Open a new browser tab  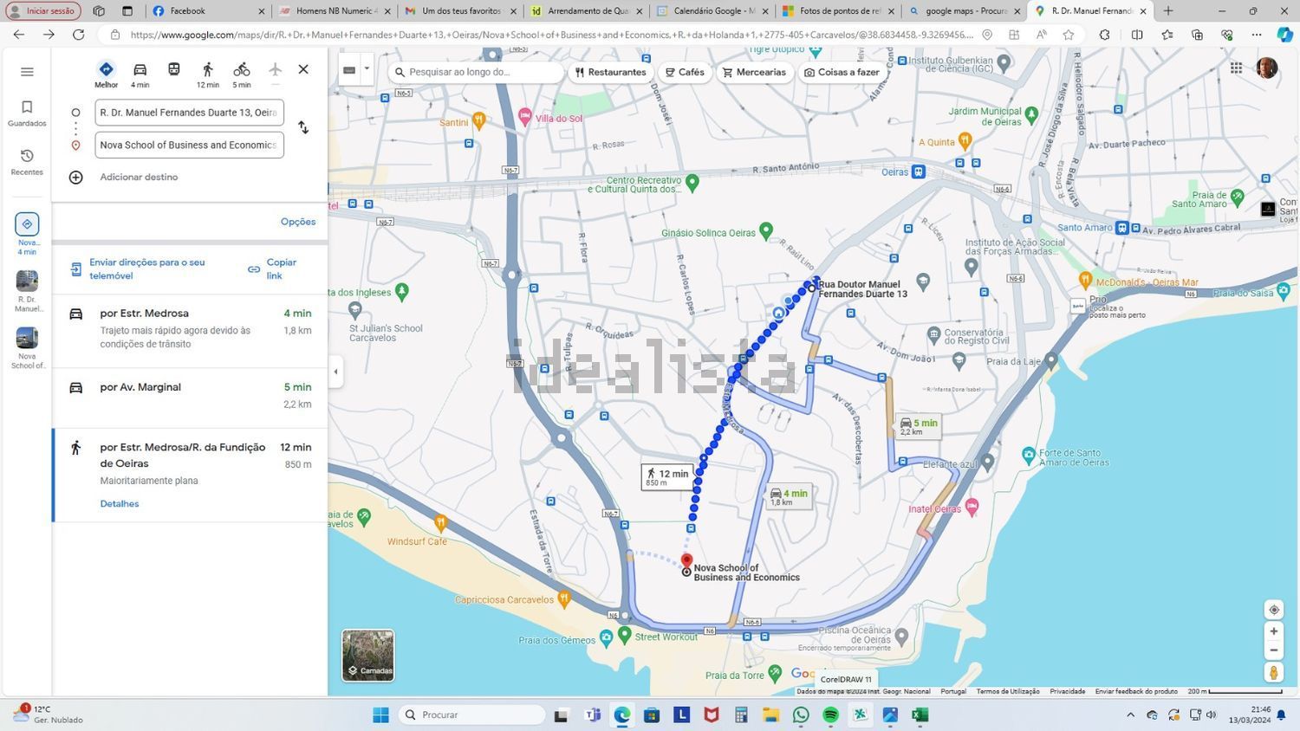point(1168,11)
